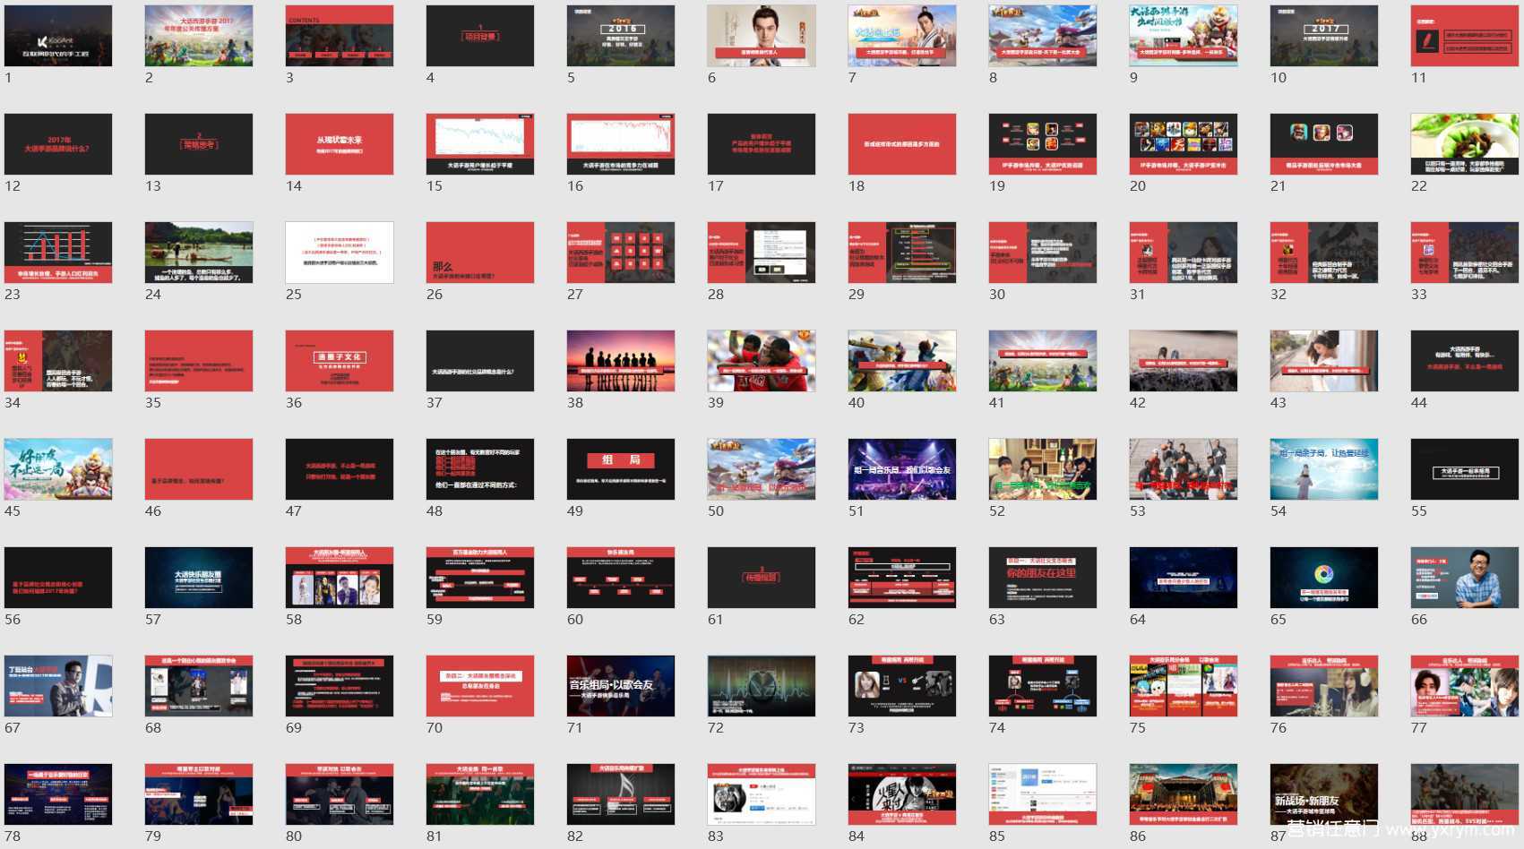Select slide 27 thumbnail
This screenshot has width=1524, height=849.
621,253
